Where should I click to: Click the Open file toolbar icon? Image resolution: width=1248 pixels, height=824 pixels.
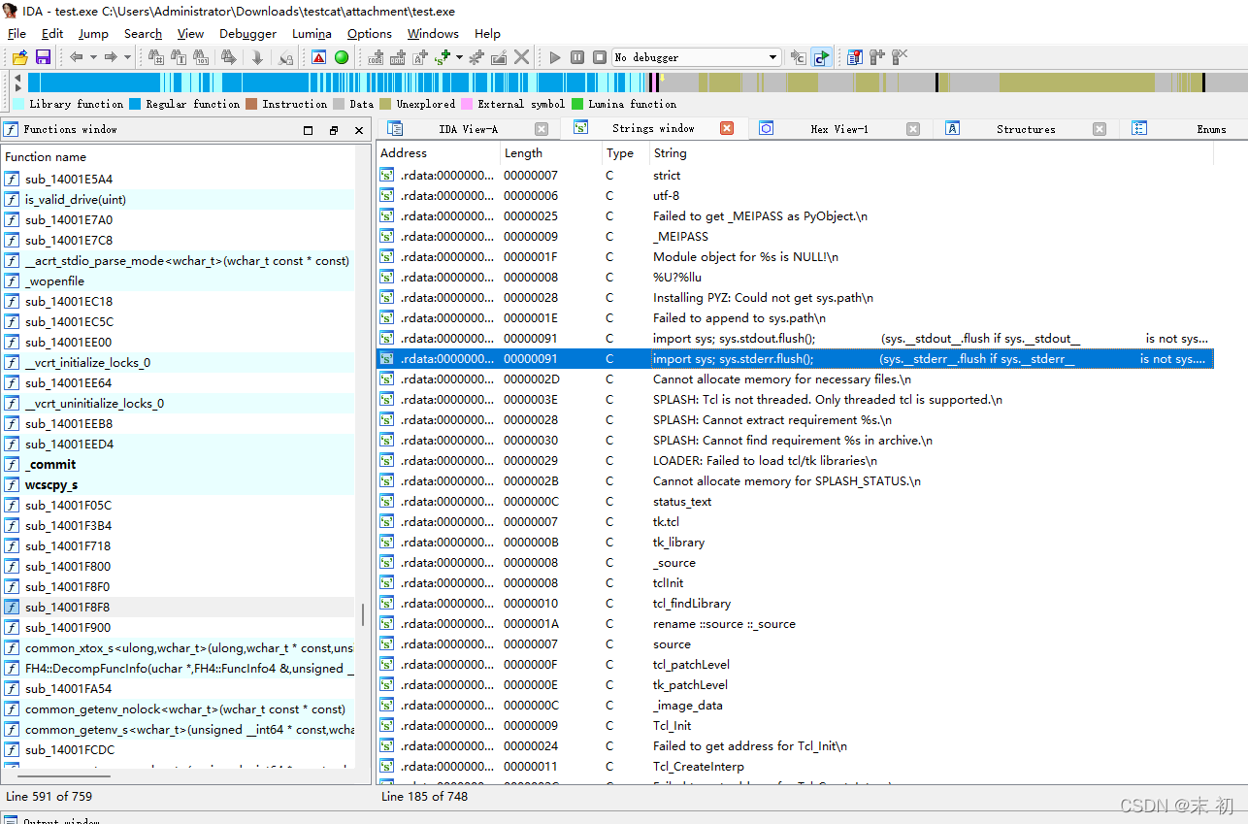click(19, 57)
